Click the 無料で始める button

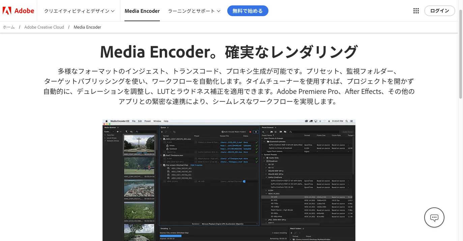click(x=248, y=11)
